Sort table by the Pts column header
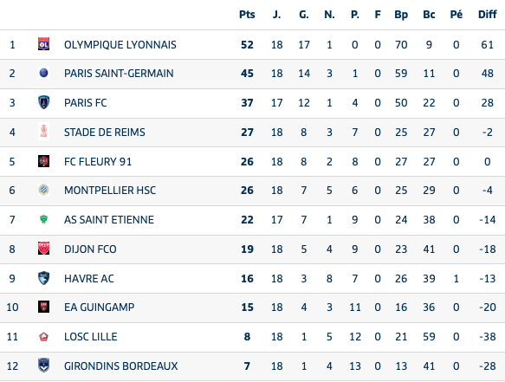505x382 pixels. [247, 15]
